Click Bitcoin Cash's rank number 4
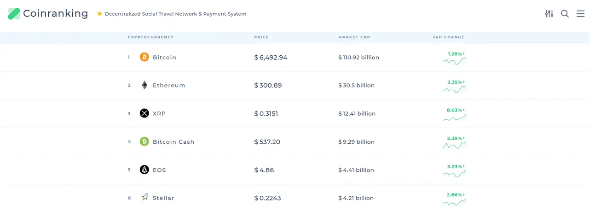The width and height of the screenshot is (589, 211). point(129,141)
